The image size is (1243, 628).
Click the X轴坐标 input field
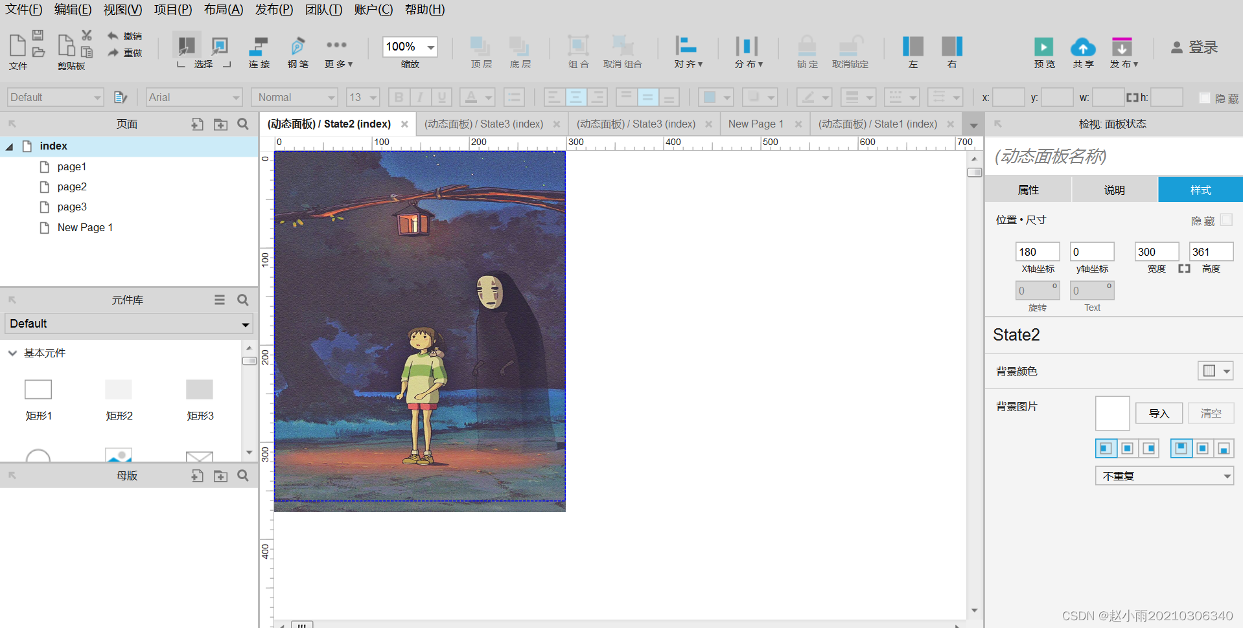tap(1038, 252)
